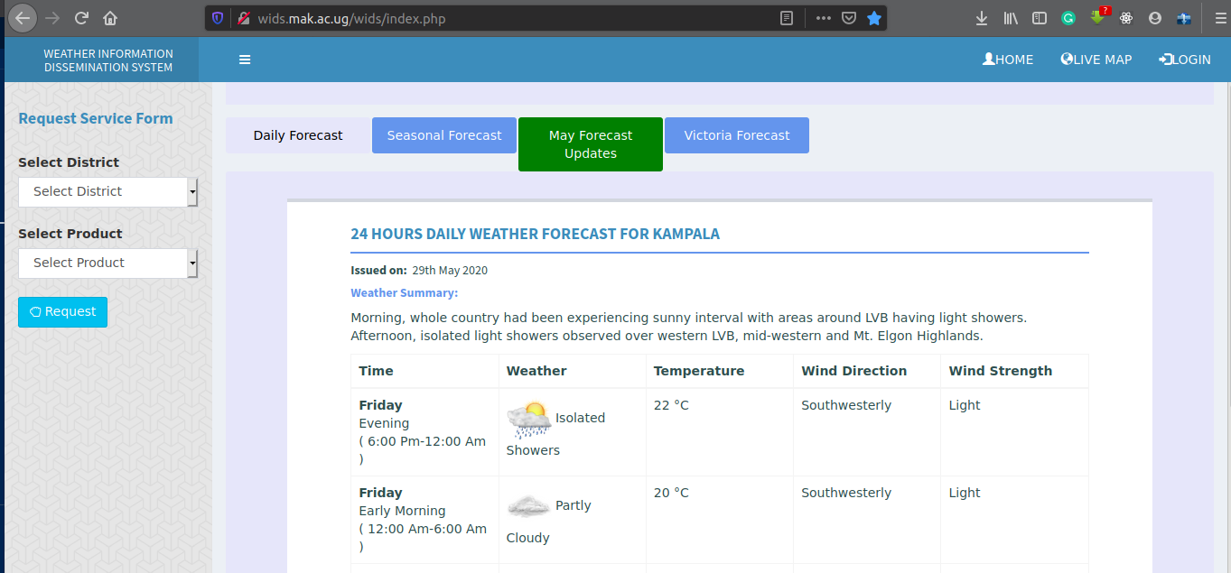Click the blue bookmark star
This screenshot has width=1231, height=573.
pos(874,18)
